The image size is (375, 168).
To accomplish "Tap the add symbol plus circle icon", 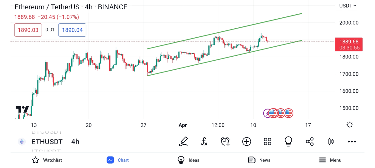I will coord(247,142).
